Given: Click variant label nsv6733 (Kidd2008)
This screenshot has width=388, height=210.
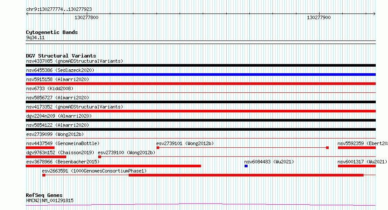Looking at the screenshot, I should click(x=50, y=88).
